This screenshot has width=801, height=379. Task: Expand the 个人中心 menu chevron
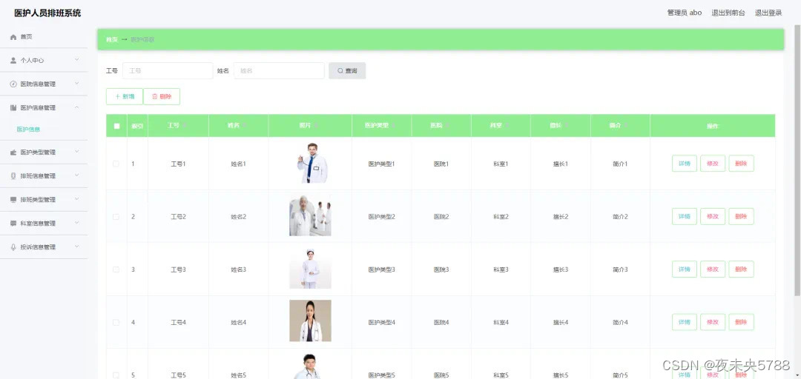click(x=76, y=60)
